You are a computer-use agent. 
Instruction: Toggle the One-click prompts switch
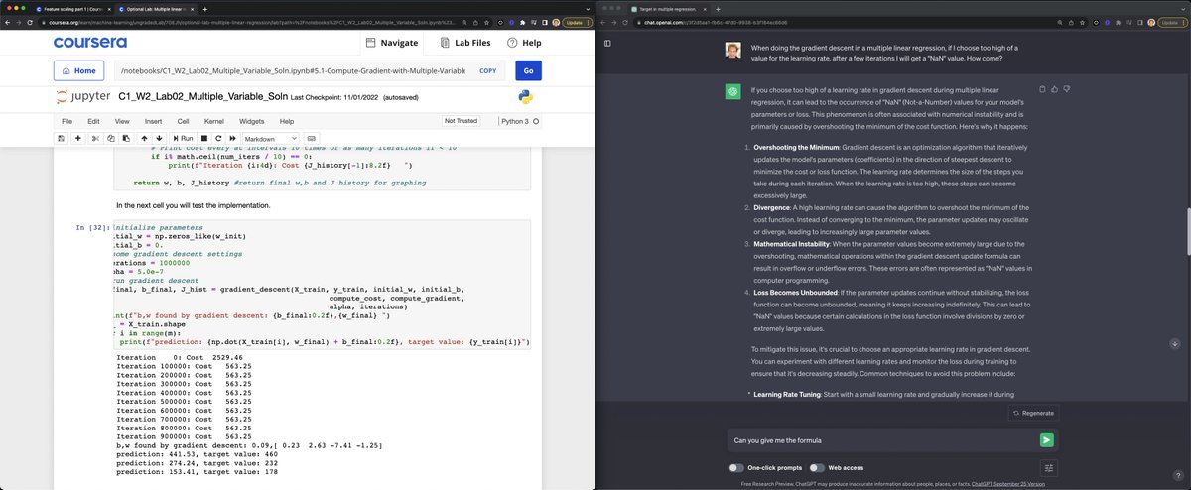[736, 467]
